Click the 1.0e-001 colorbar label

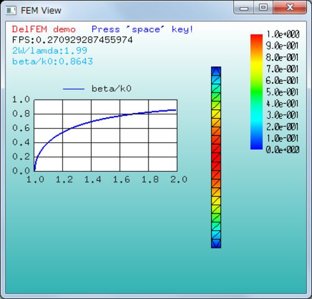coord(282,138)
